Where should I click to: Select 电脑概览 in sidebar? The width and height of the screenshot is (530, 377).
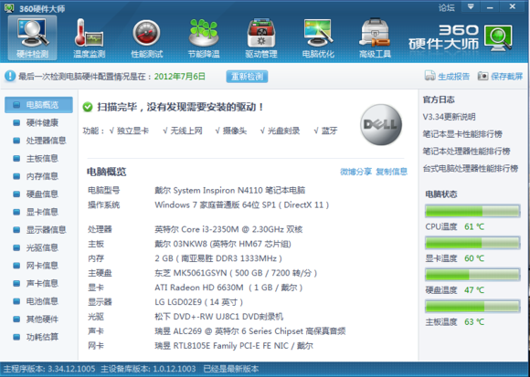click(38, 105)
